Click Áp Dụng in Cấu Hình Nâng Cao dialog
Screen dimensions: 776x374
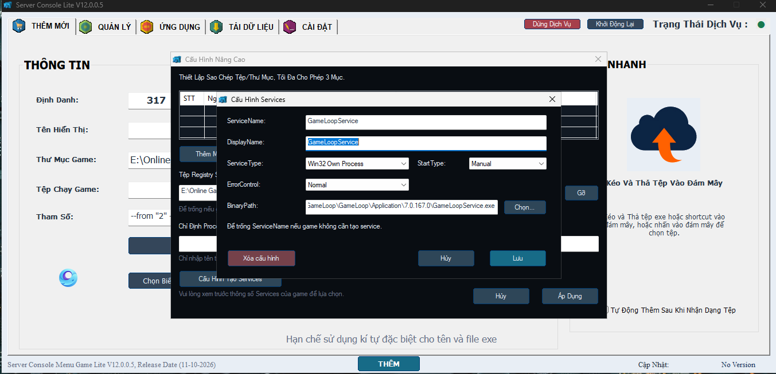[x=570, y=296]
